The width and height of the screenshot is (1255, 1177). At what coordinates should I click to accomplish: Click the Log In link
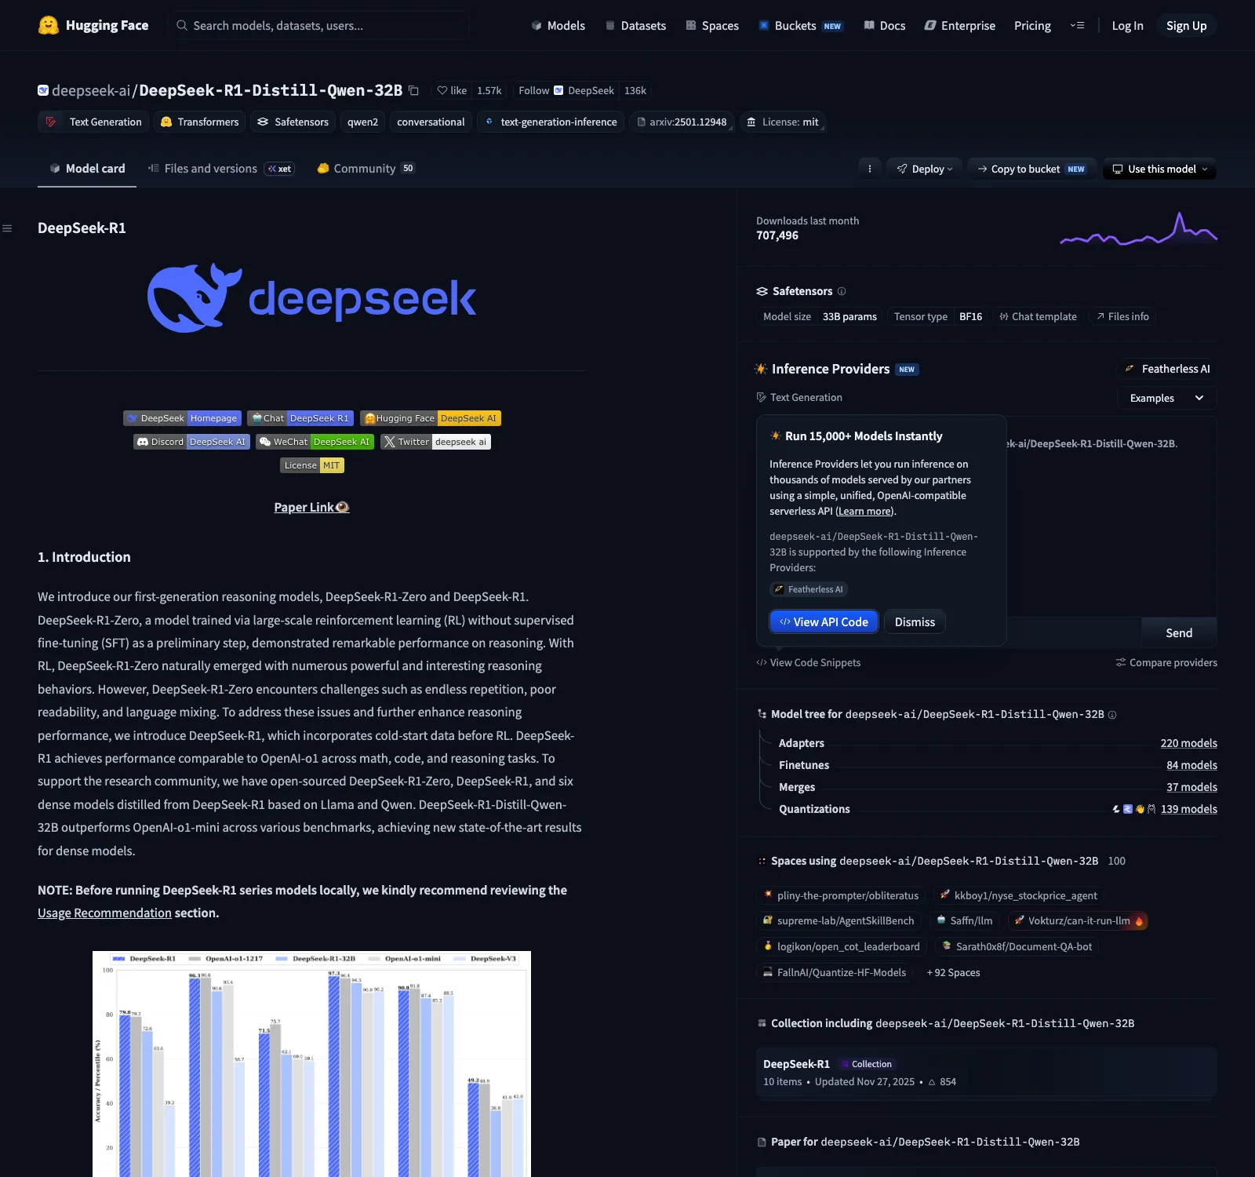tap(1127, 25)
